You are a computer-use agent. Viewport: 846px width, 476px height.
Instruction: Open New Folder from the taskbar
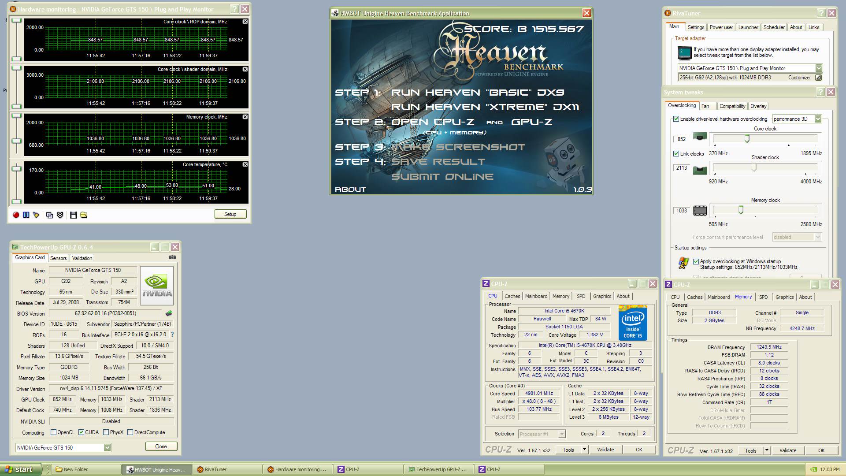[x=86, y=470]
